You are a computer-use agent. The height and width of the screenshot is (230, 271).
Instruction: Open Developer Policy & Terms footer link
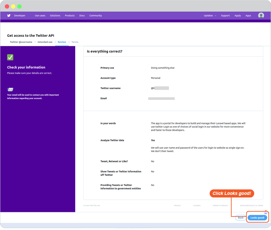click(252, 206)
